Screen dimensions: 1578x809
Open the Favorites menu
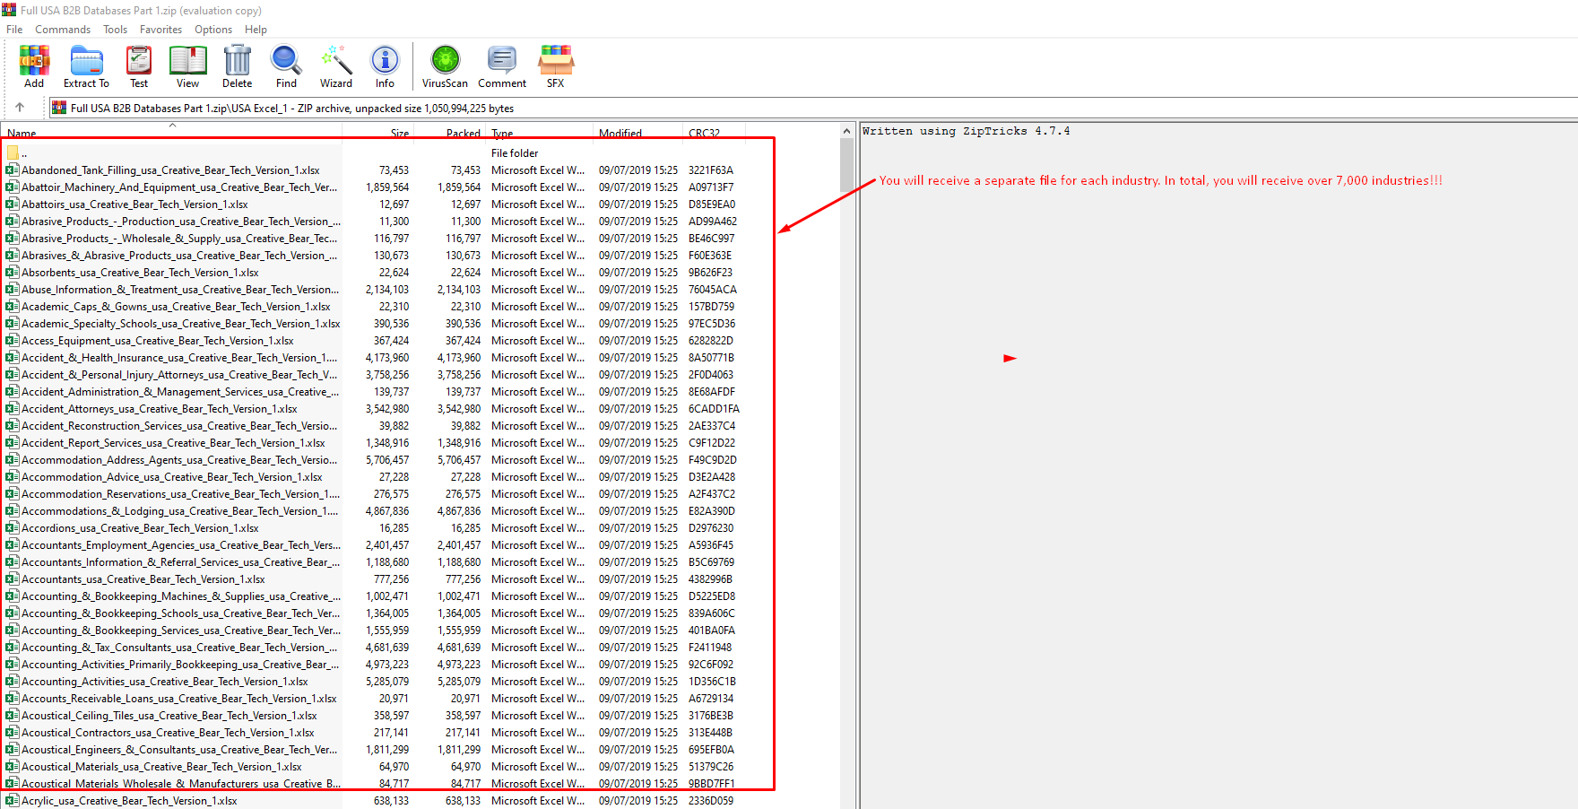coord(160,30)
